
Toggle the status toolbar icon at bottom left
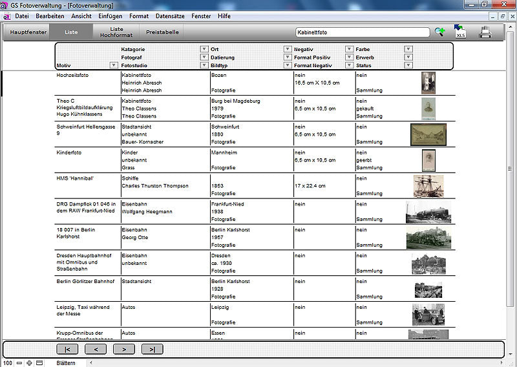coord(39,363)
